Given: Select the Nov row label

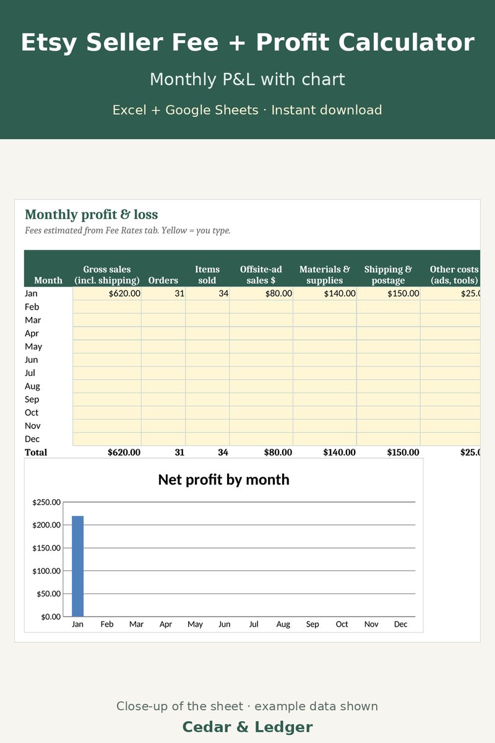Looking at the screenshot, I should 33,426.
